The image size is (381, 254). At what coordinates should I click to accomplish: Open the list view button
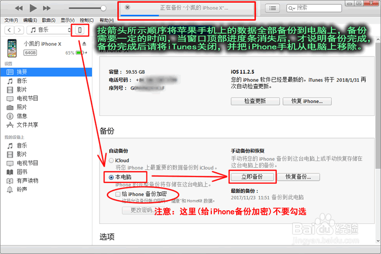click(x=272, y=8)
